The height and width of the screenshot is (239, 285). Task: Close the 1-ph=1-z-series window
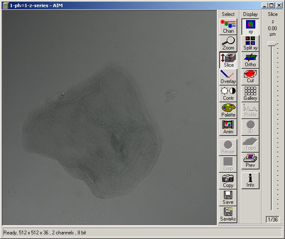(279, 5)
